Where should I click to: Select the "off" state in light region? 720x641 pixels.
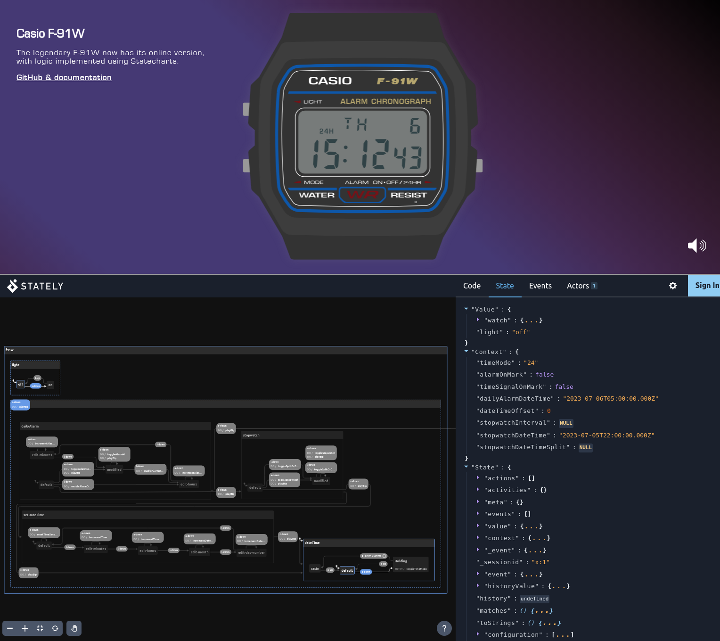[x=20, y=384]
